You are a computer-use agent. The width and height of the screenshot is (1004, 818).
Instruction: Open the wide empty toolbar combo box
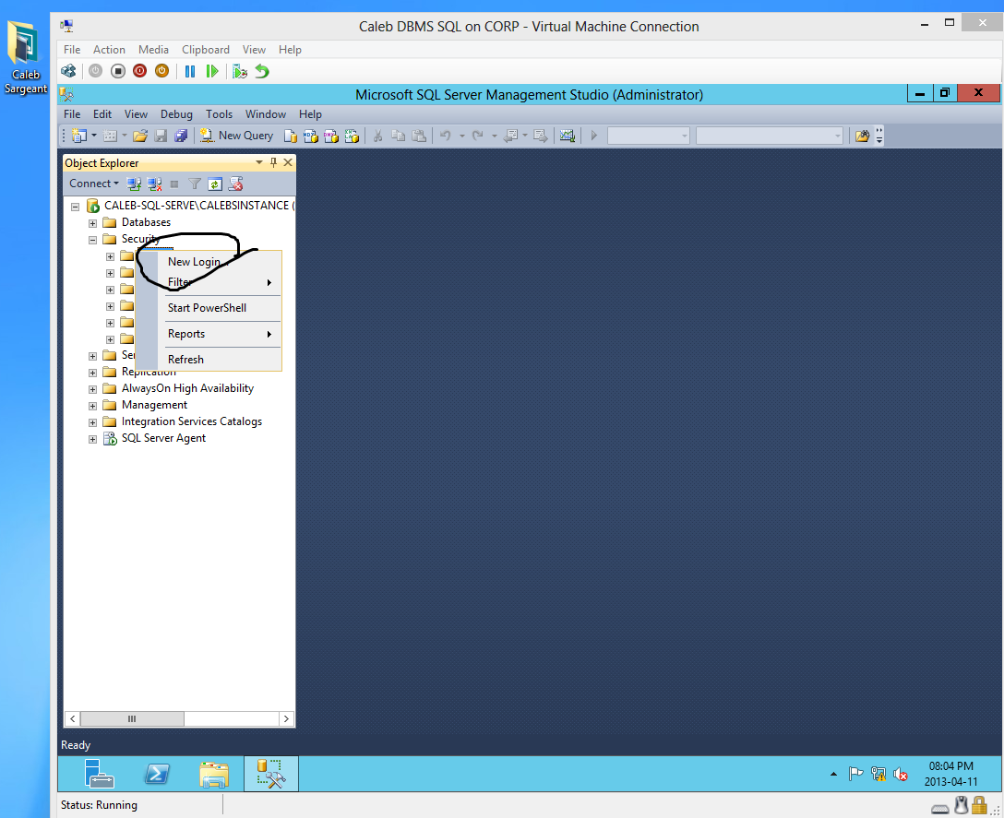tap(769, 136)
